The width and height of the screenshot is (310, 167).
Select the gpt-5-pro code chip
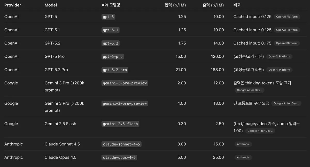113,57
